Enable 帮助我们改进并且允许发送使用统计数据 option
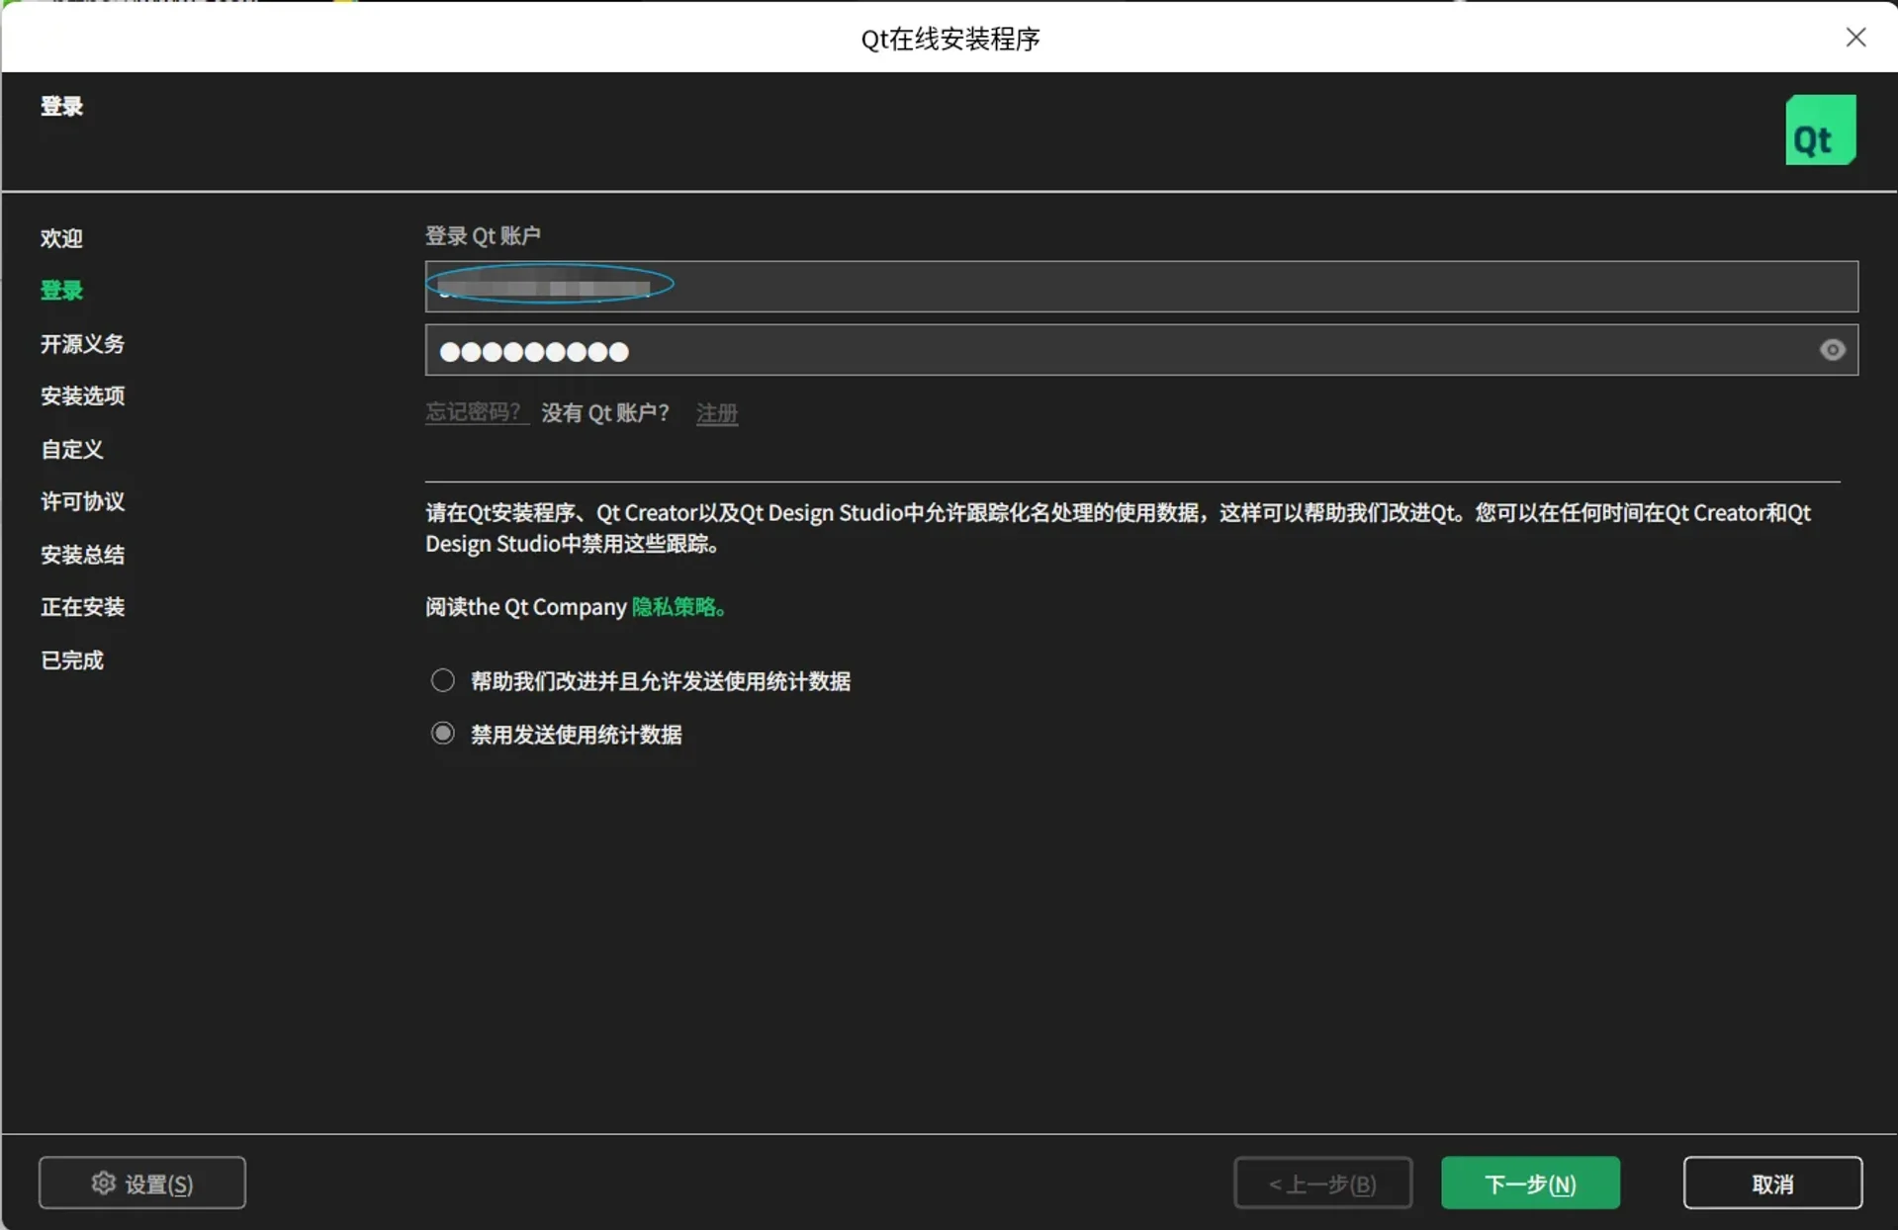Image resolution: width=1898 pixels, height=1230 pixels. coord(442,679)
